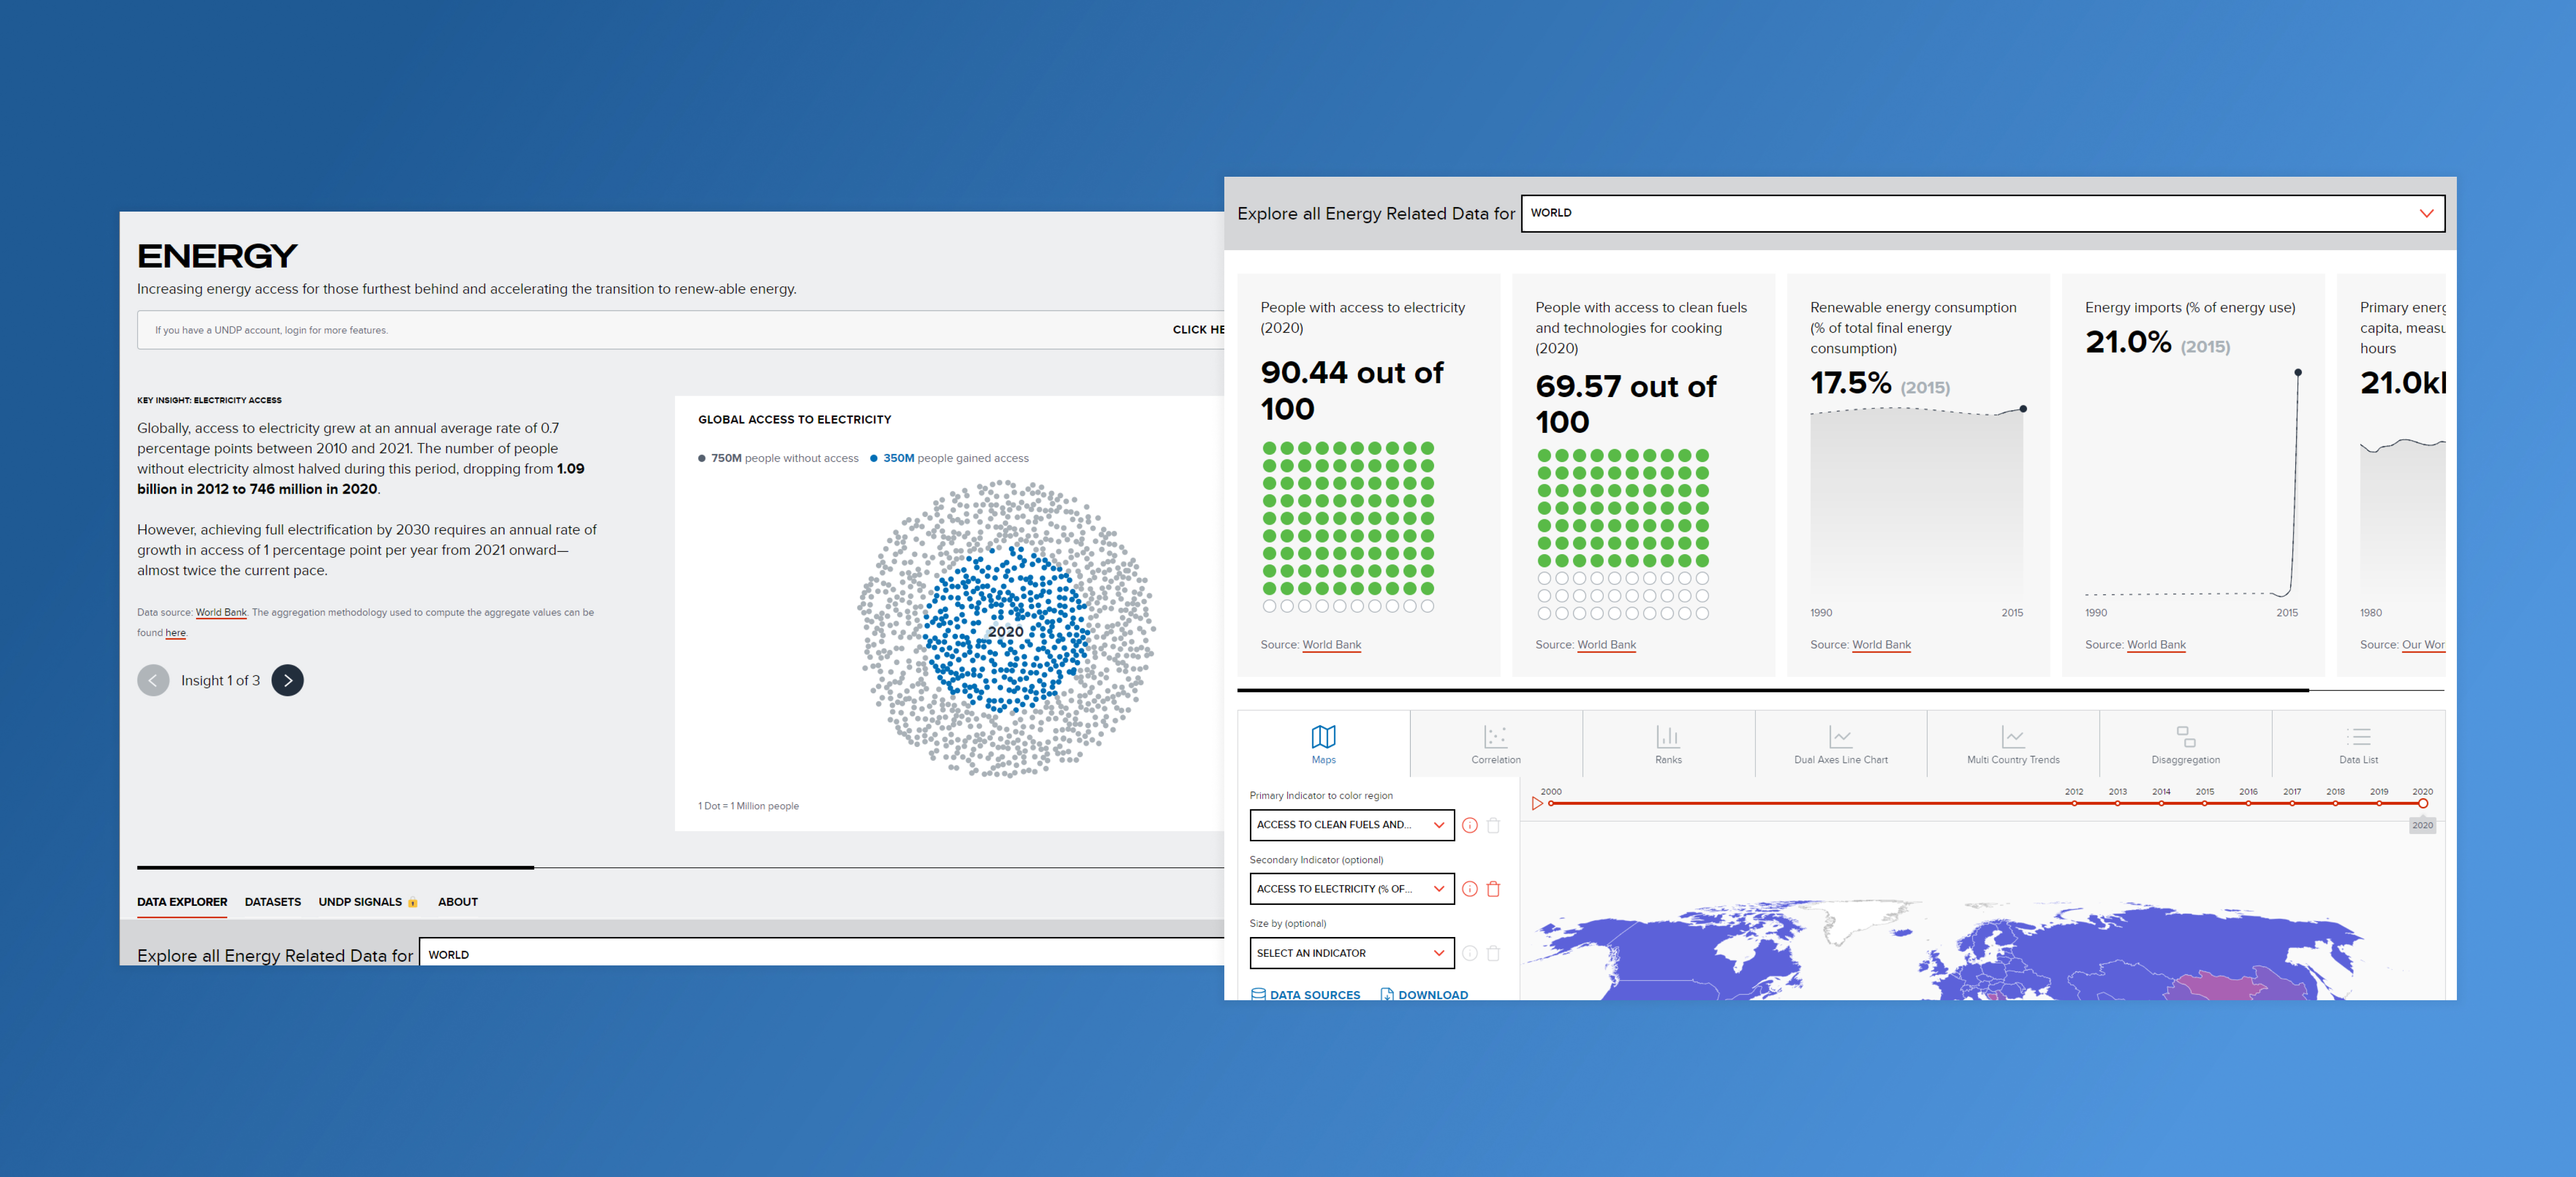This screenshot has height=1177, width=2576.
Task: Click the 2020 timeline slider handle
Action: 2422,803
